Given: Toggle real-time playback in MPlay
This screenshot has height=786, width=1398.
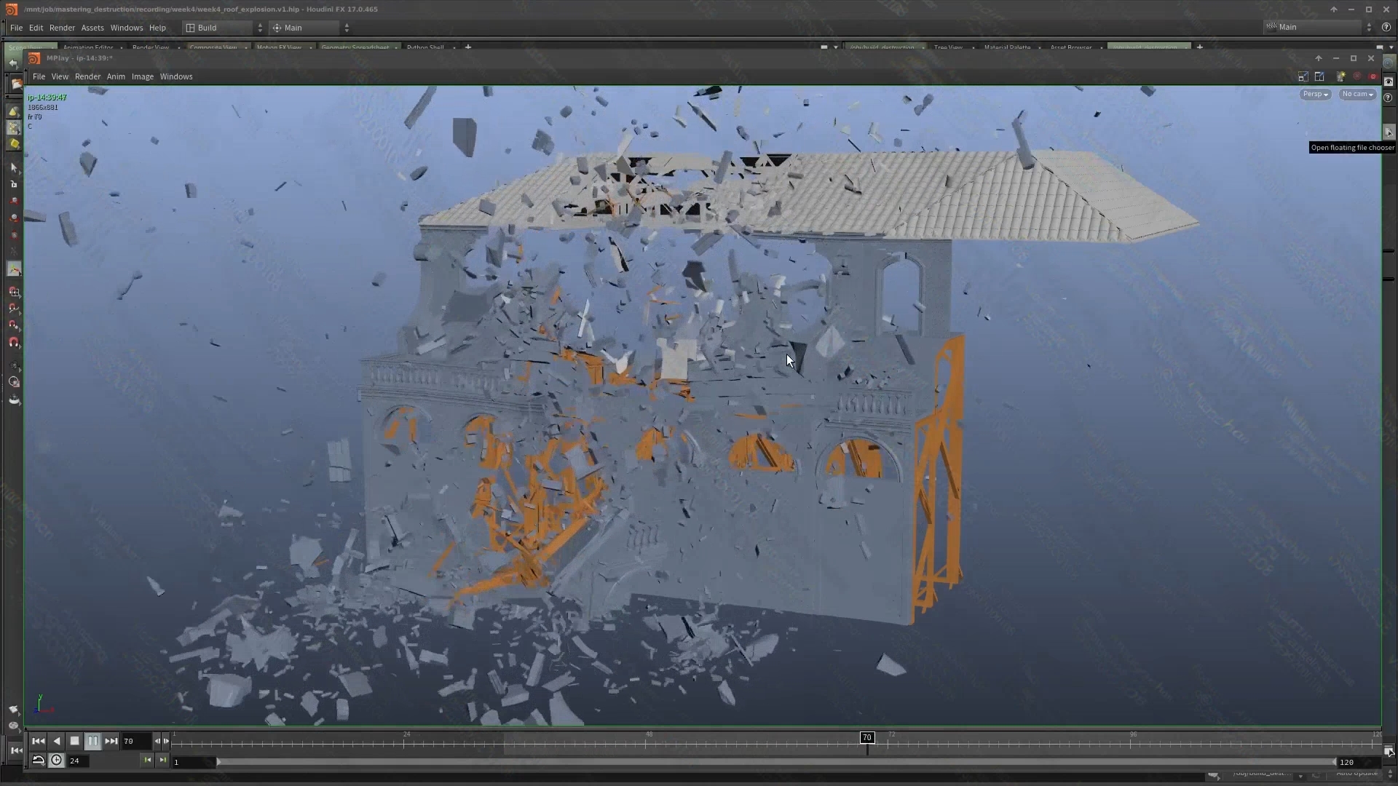Looking at the screenshot, I should pyautogui.click(x=38, y=760).
